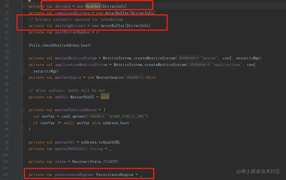This screenshot has height=180, width=286.
Task: Click line number 103 in the gutter
Action: click(x=6, y=175)
